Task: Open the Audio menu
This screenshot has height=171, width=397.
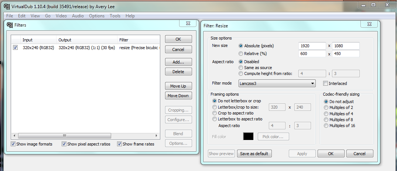Action: (x=78, y=16)
